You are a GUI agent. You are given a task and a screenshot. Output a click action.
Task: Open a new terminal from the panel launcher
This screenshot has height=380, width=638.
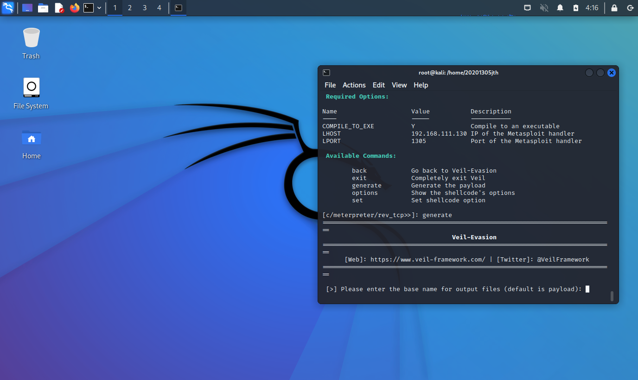tap(89, 8)
